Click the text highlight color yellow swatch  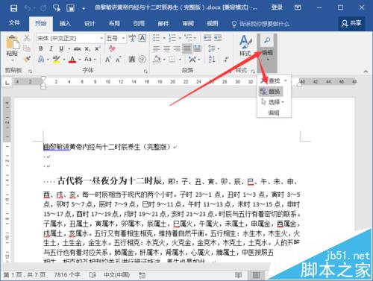coord(57,60)
